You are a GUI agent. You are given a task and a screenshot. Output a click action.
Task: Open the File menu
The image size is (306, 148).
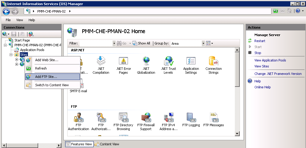pyautogui.click(x=8, y=20)
